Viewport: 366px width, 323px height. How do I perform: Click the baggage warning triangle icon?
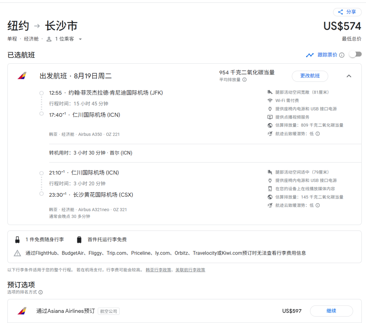(x=17, y=253)
